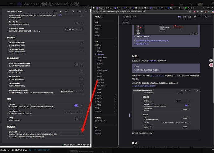Image resolution: width=214 pixels, height=153 pixels.
Task: Click the site info lock icon in address bar
Action: click(x=101, y=12)
